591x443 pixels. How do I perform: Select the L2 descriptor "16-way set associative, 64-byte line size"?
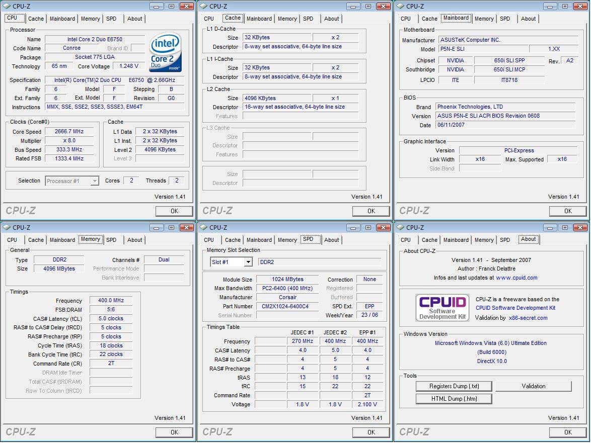click(x=301, y=107)
